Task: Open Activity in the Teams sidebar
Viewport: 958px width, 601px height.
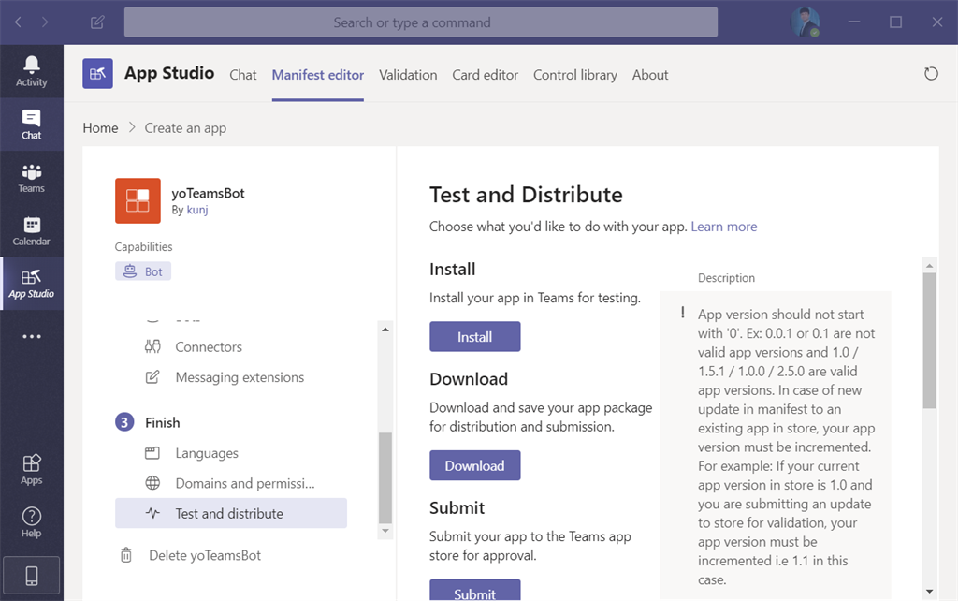Action: coord(32,70)
